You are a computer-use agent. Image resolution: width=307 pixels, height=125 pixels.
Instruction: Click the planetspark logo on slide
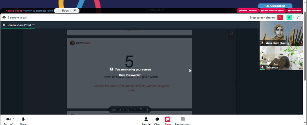[80, 43]
